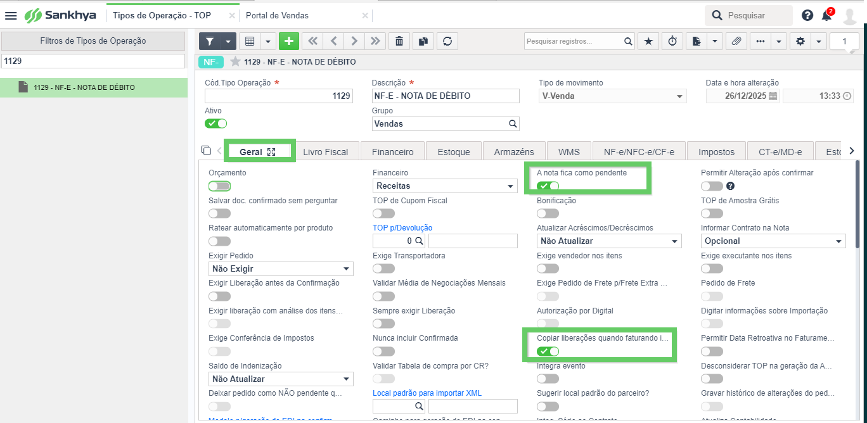This screenshot has width=867, height=423.
Task: Expand the Exigir Pedido dropdown
Action: tap(281, 268)
